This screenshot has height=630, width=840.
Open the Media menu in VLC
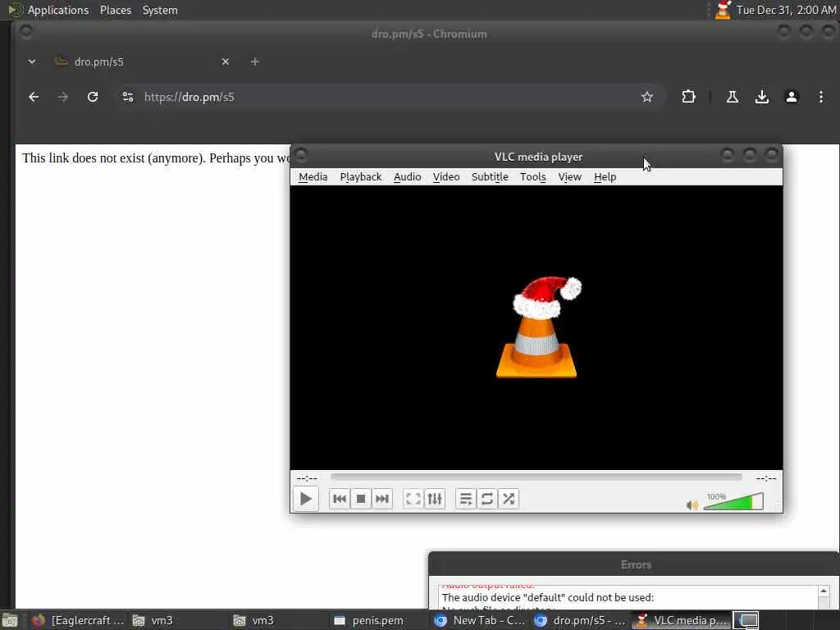pos(313,177)
